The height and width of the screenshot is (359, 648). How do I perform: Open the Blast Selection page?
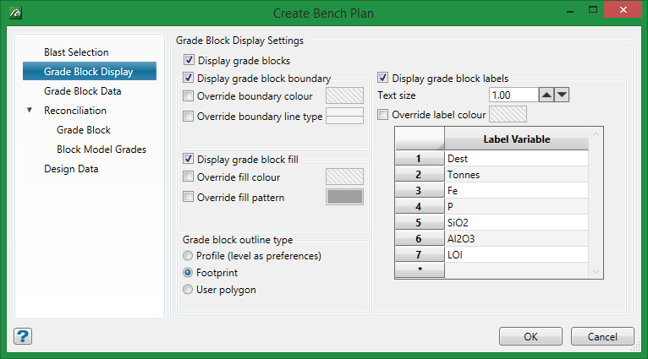[x=76, y=52]
